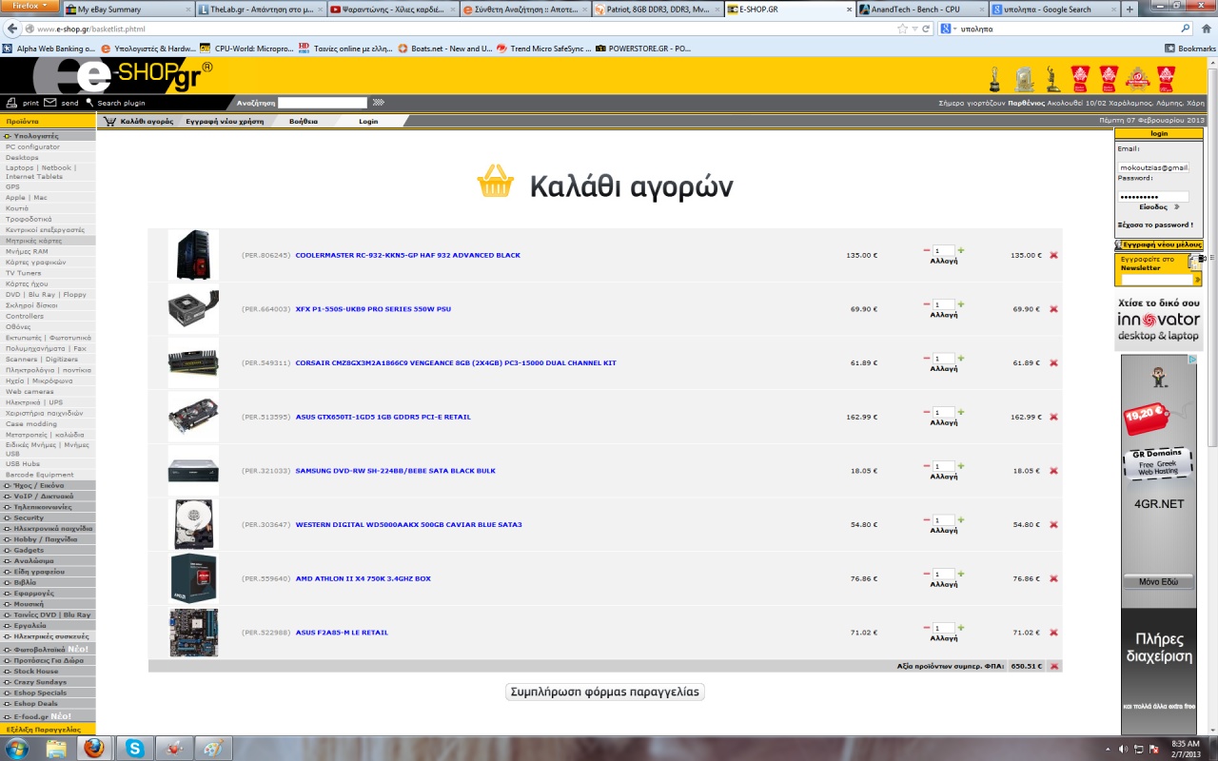Screen dimensions: 1218x761
Task: Decrease SAMSUNG DVD-RW quantity red minus
Action: [927, 466]
